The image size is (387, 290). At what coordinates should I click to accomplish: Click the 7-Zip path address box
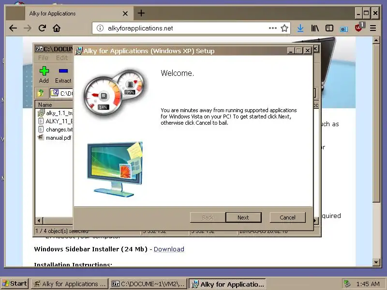point(61,93)
